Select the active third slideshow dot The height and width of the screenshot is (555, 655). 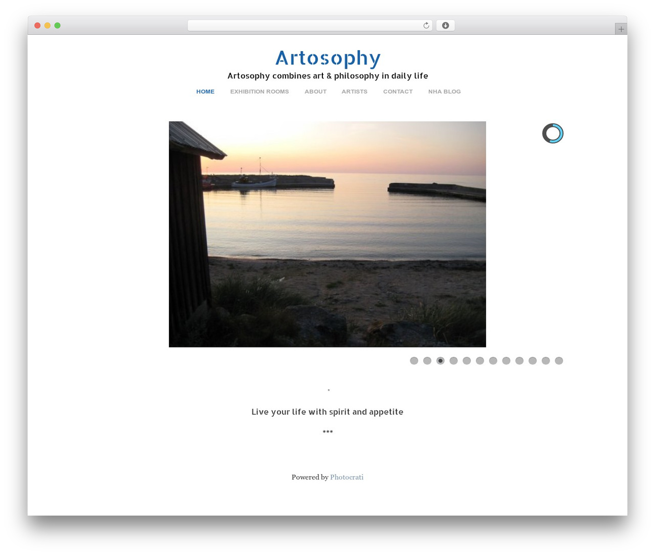click(x=441, y=361)
